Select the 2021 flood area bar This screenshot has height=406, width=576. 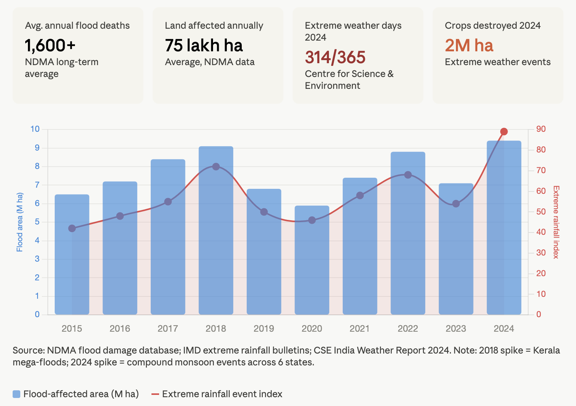pyautogui.click(x=360, y=260)
